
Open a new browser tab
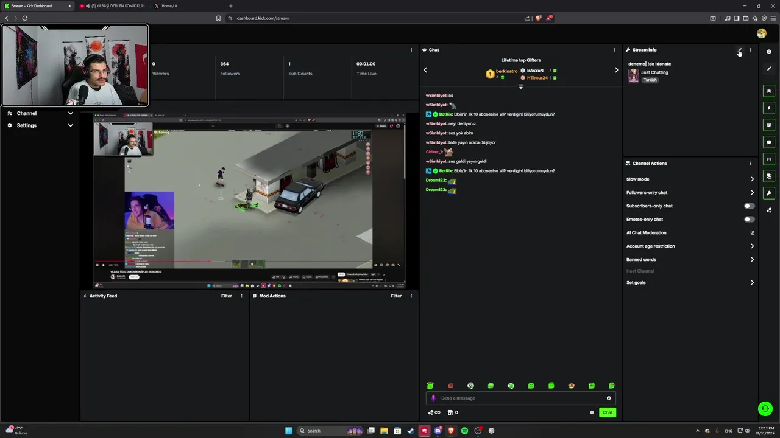click(x=230, y=5)
